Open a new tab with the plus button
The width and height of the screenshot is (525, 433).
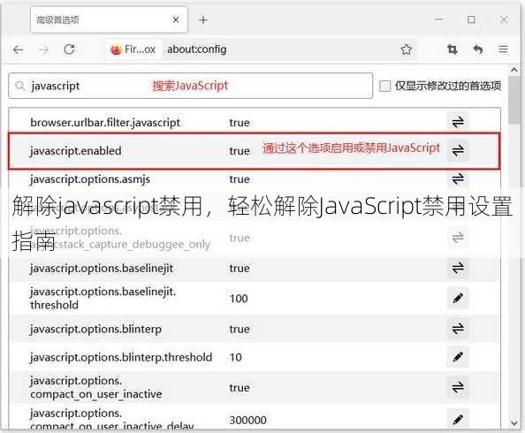pos(203,20)
